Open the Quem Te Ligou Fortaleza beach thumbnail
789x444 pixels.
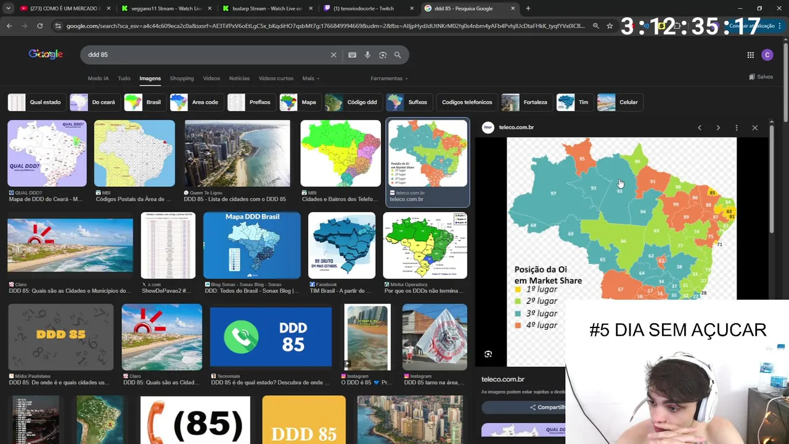point(237,153)
